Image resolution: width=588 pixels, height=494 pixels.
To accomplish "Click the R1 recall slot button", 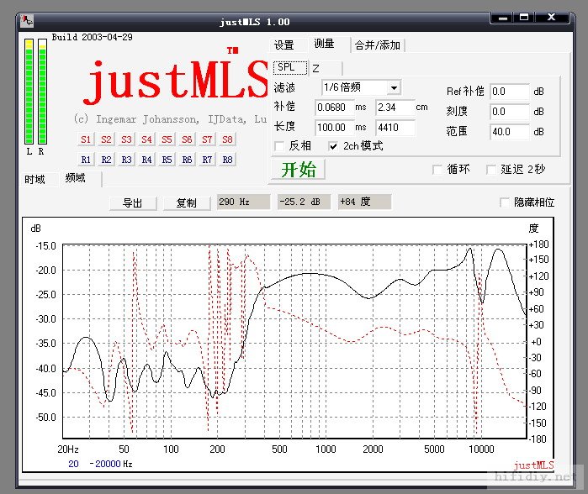I will coord(86,159).
